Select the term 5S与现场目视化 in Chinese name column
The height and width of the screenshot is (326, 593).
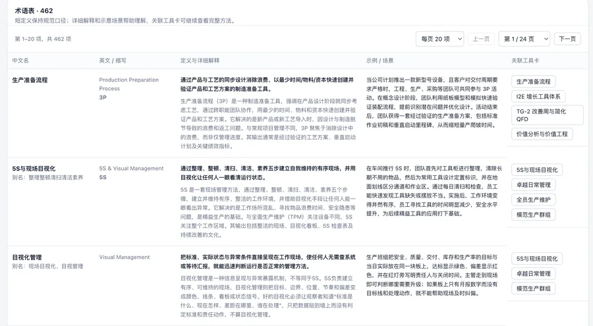coord(34,169)
